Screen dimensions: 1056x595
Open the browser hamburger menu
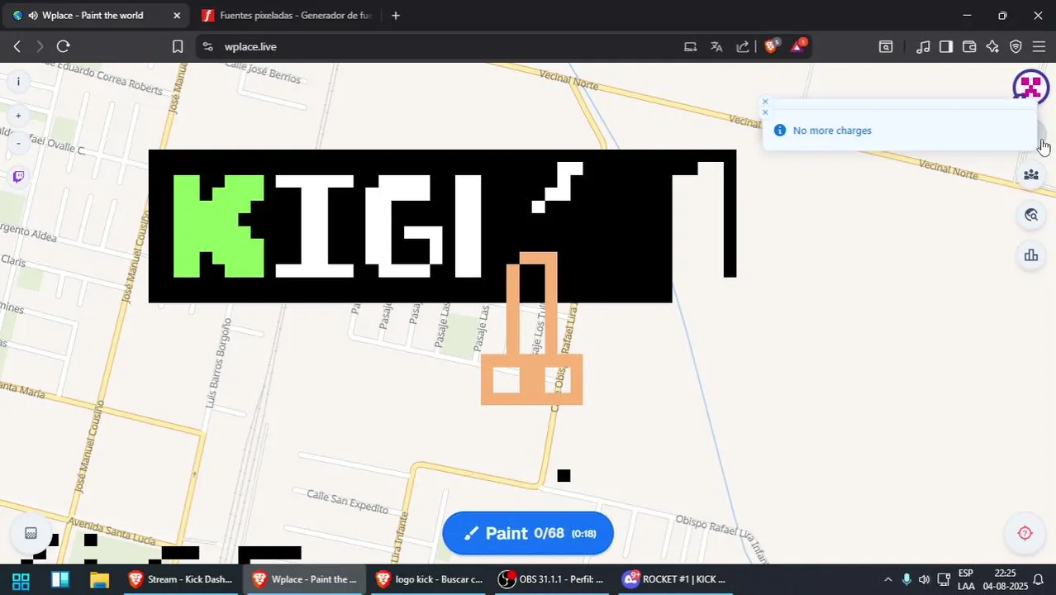tap(1039, 46)
